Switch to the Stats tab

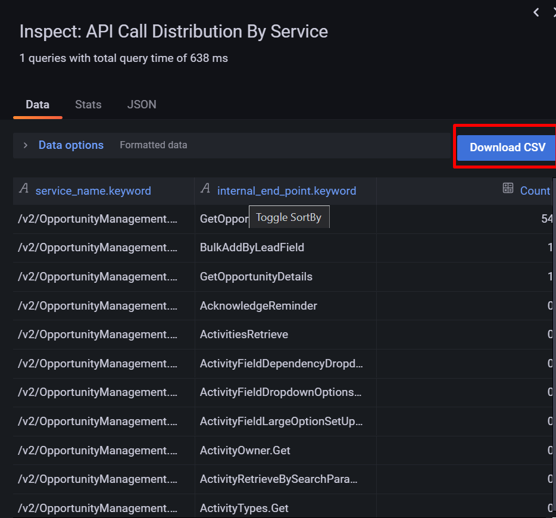point(88,105)
